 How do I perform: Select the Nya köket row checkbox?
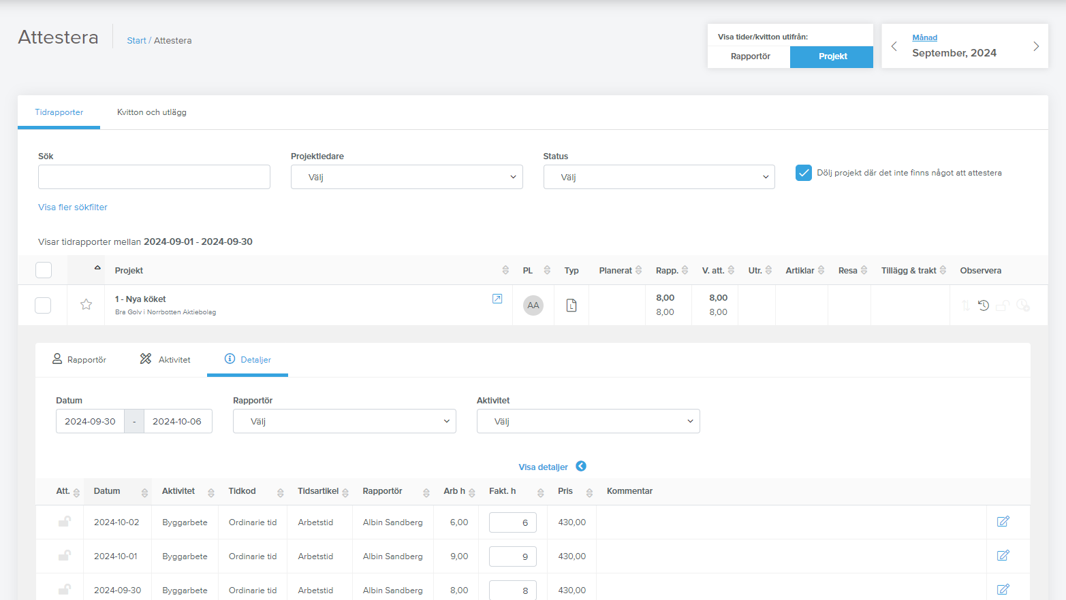43,305
